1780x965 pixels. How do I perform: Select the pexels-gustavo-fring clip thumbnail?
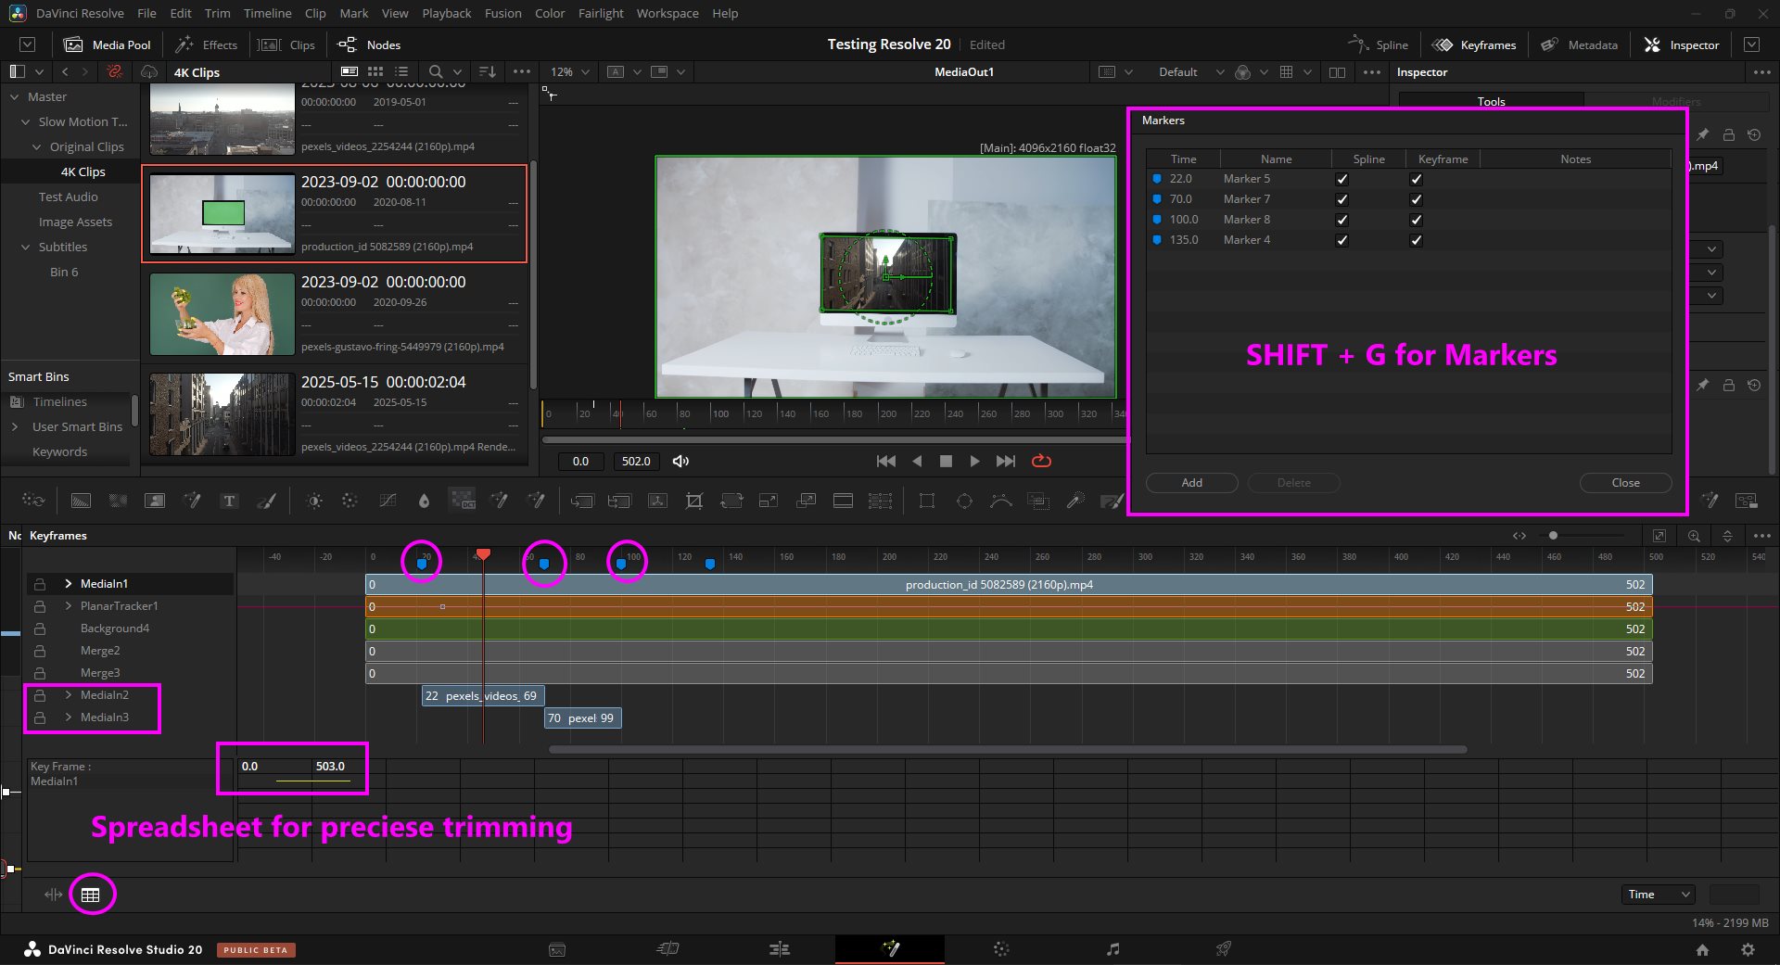point(222,313)
